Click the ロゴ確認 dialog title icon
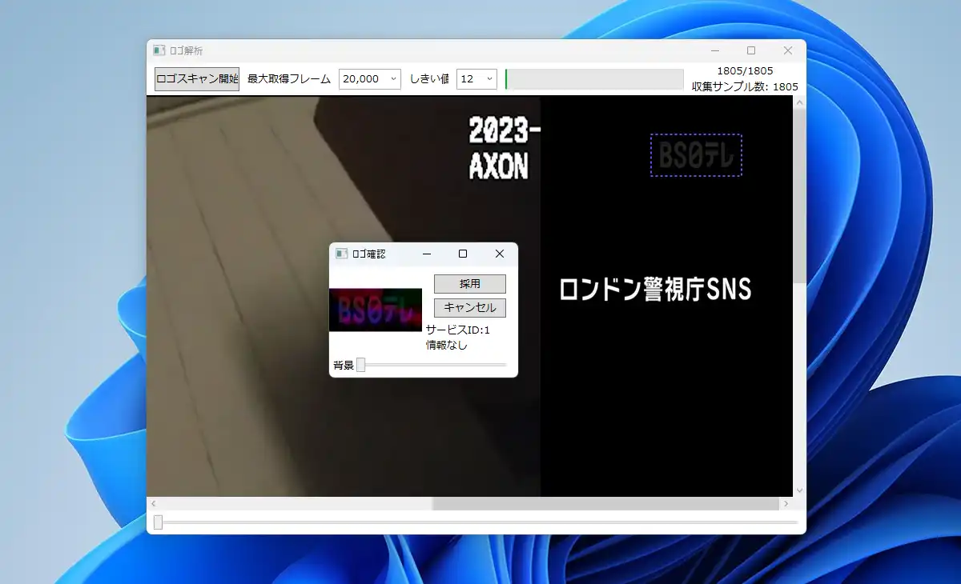Image resolution: width=961 pixels, height=584 pixels. pos(341,254)
